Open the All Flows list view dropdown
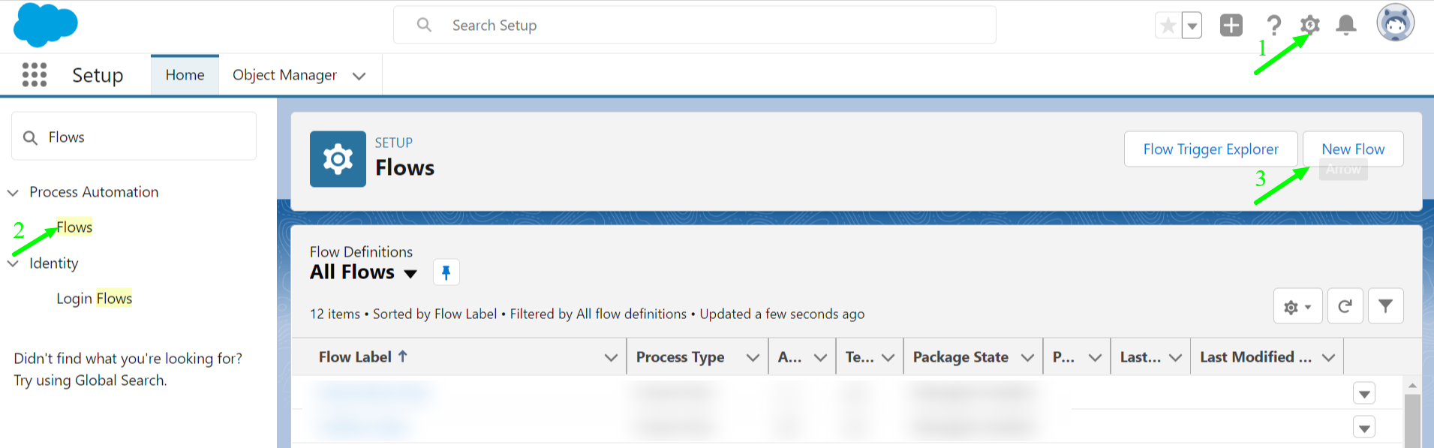1434x448 pixels. (410, 273)
